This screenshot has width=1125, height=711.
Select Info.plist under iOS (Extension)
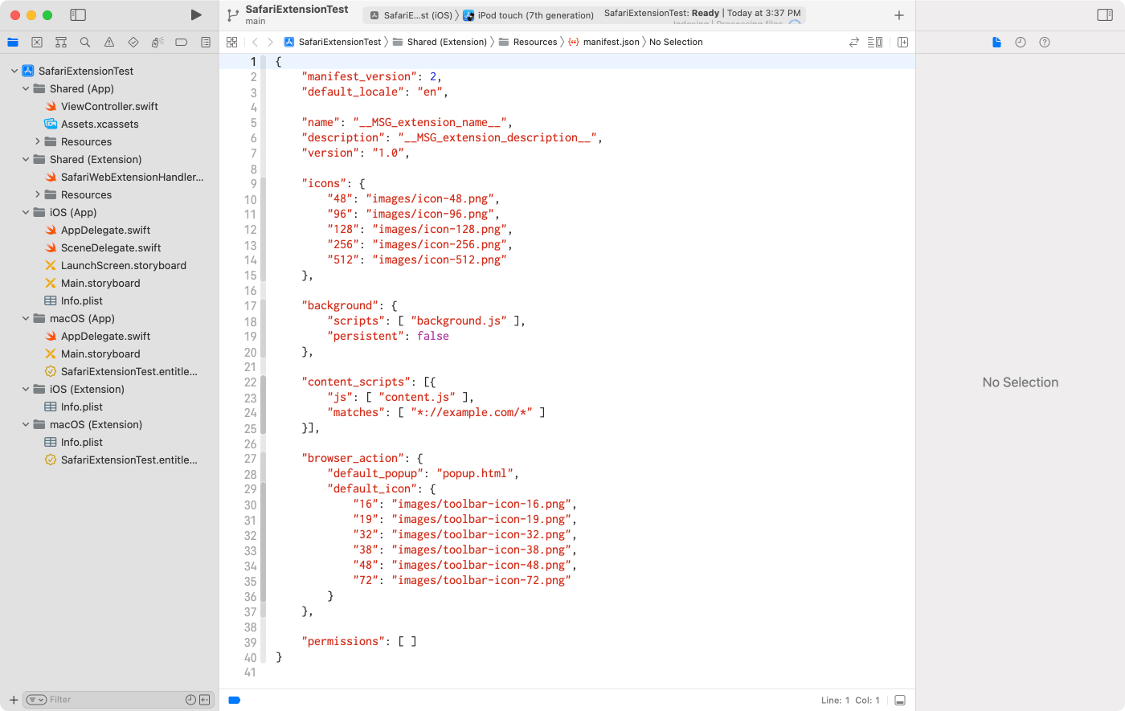pos(81,407)
